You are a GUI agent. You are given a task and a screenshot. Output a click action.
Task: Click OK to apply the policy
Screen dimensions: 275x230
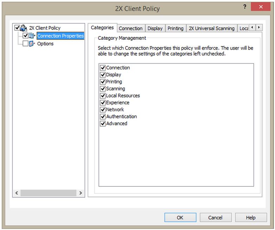(x=180, y=218)
